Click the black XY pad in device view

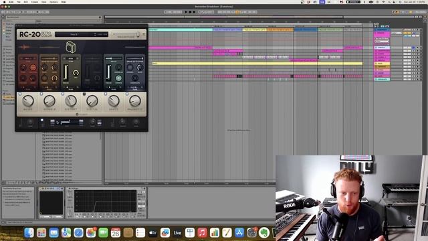point(51,203)
